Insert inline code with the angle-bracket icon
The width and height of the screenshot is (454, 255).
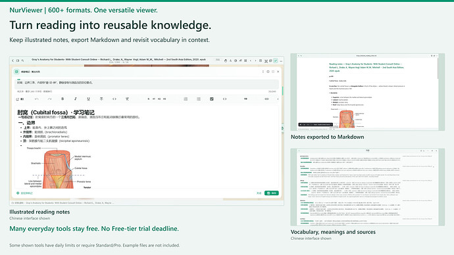coord(114,99)
